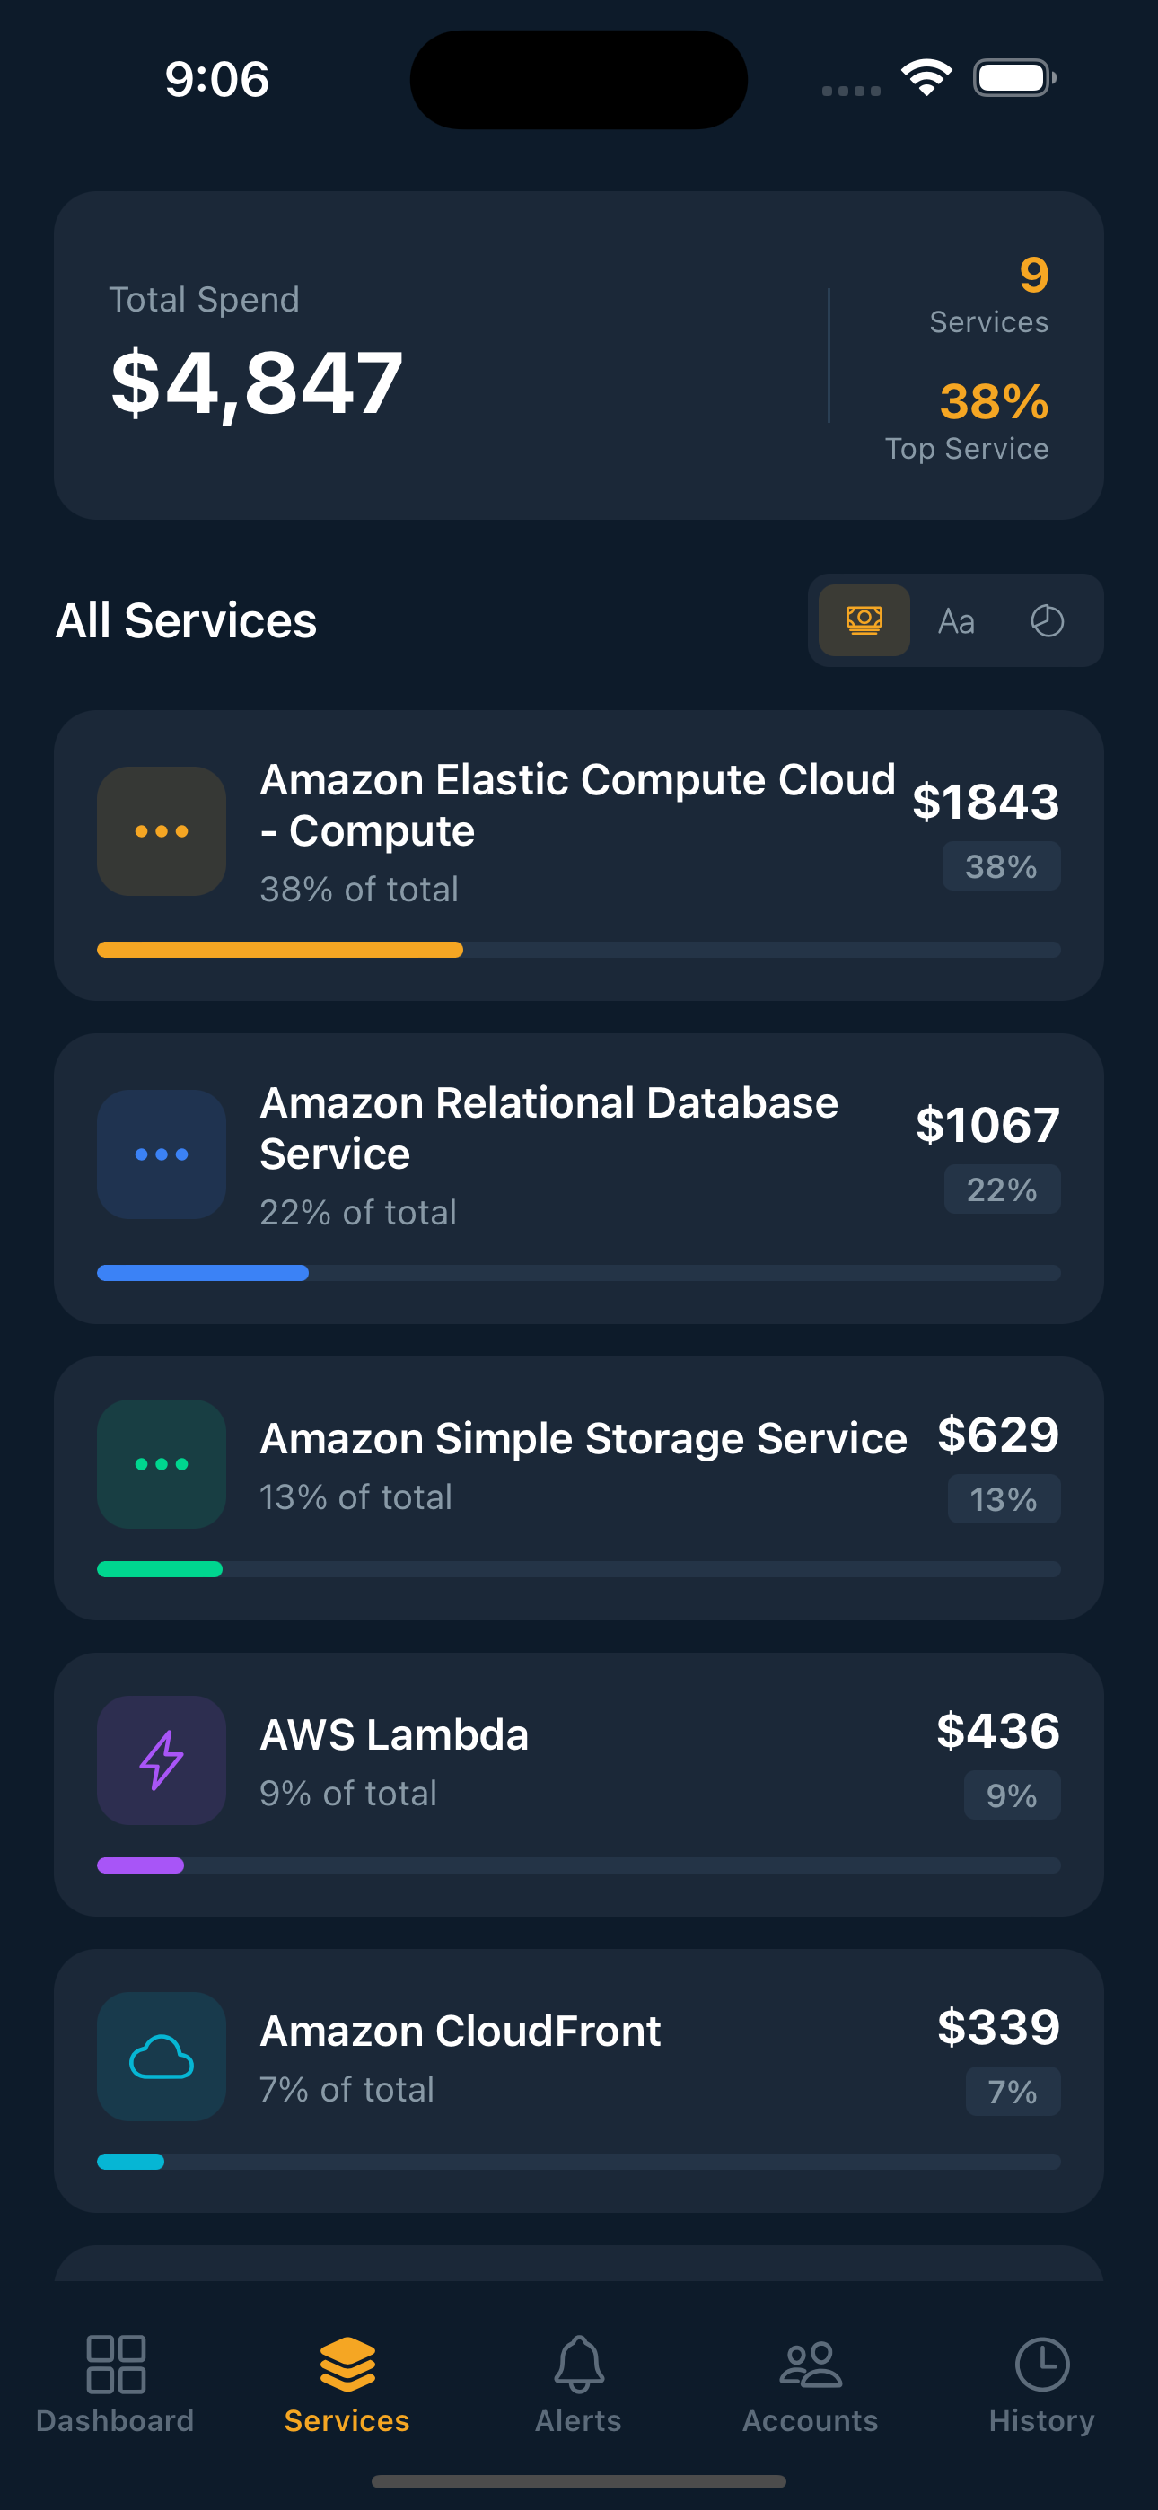
Task: Click the purple AWS Lambda usage bar
Action: [140, 1865]
